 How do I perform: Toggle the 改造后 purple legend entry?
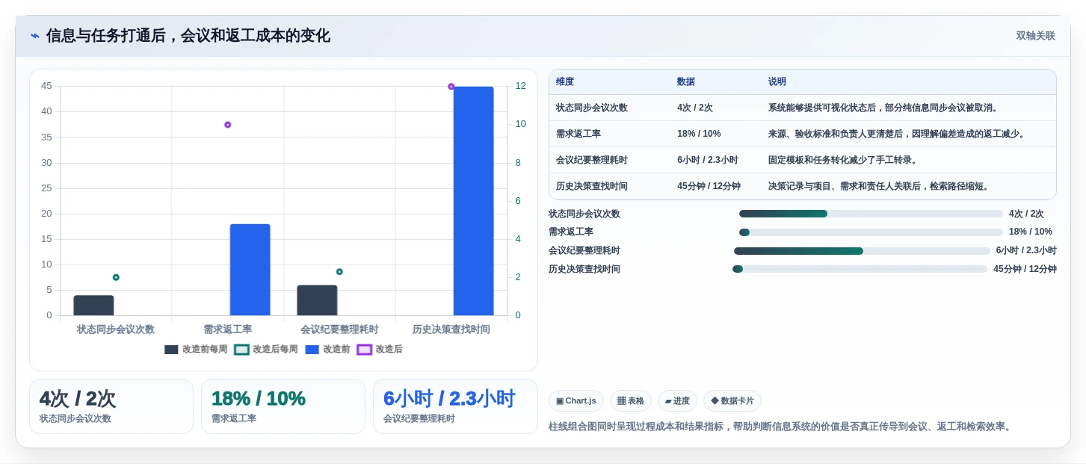pyautogui.click(x=380, y=349)
